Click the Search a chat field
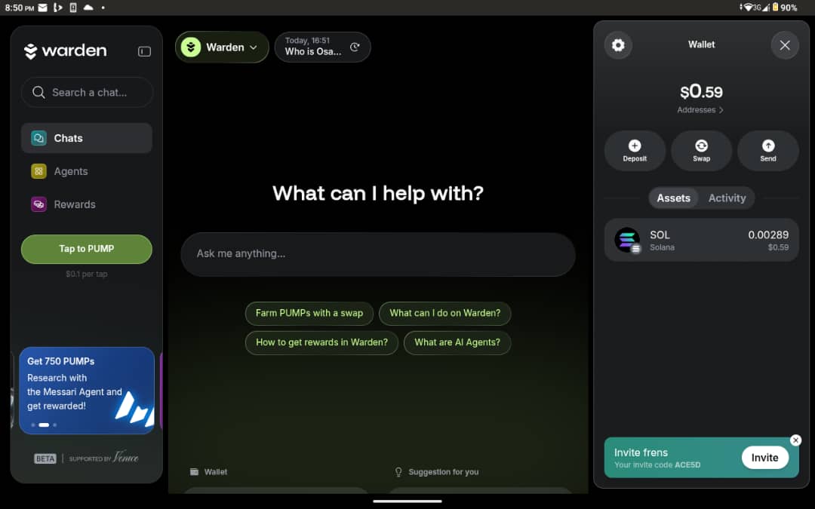This screenshot has width=815, height=509. tap(87, 93)
